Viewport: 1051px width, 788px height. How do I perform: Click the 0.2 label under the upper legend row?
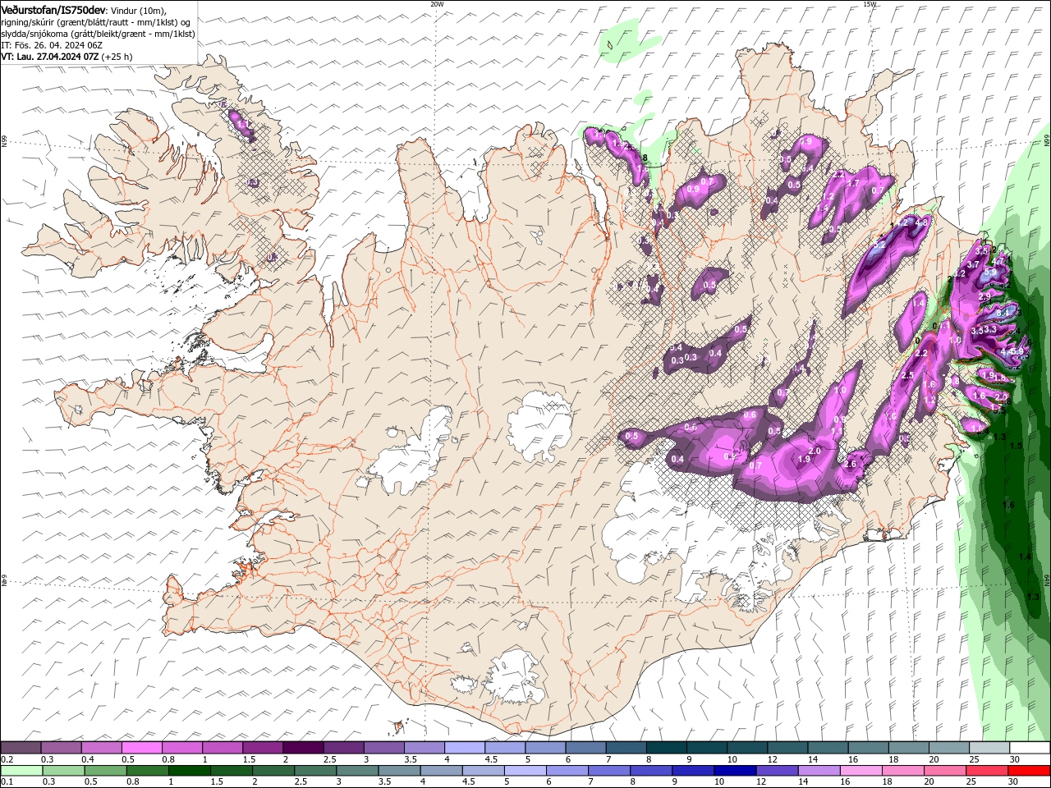pos(7,759)
